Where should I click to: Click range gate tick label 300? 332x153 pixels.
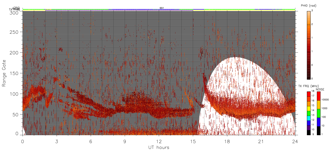click(x=15, y=12)
